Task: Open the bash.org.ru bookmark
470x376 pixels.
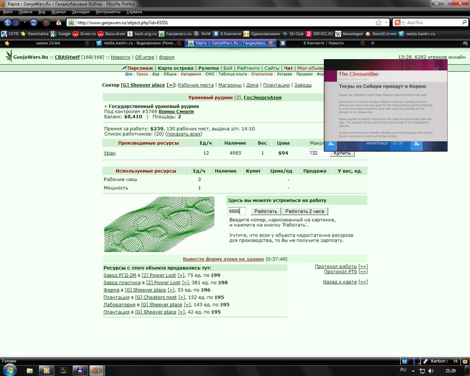Action: pyautogui.click(x=142, y=34)
